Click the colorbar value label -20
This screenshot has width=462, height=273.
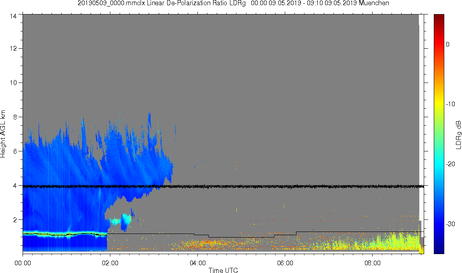(x=450, y=164)
